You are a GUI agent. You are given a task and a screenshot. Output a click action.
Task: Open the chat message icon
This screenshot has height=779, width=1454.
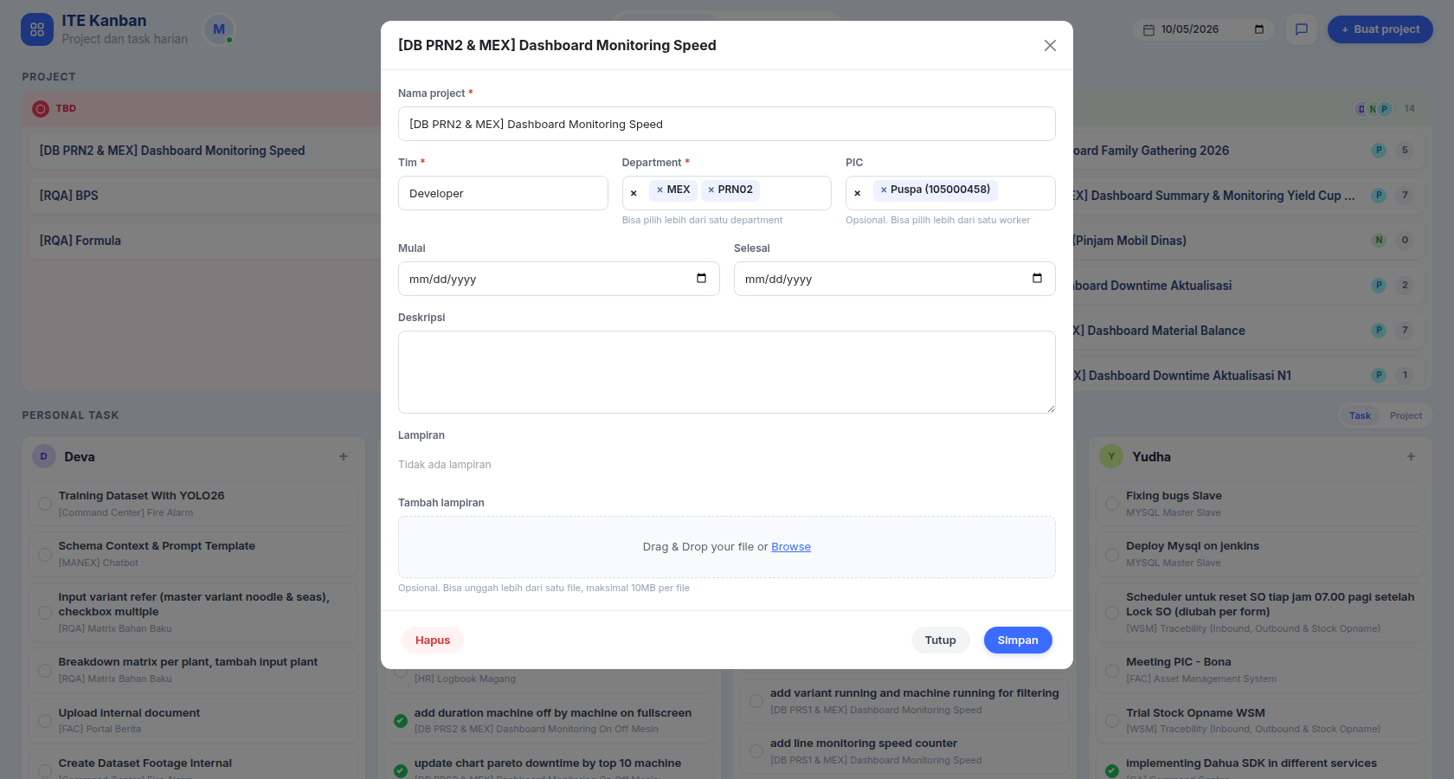[x=1301, y=29]
